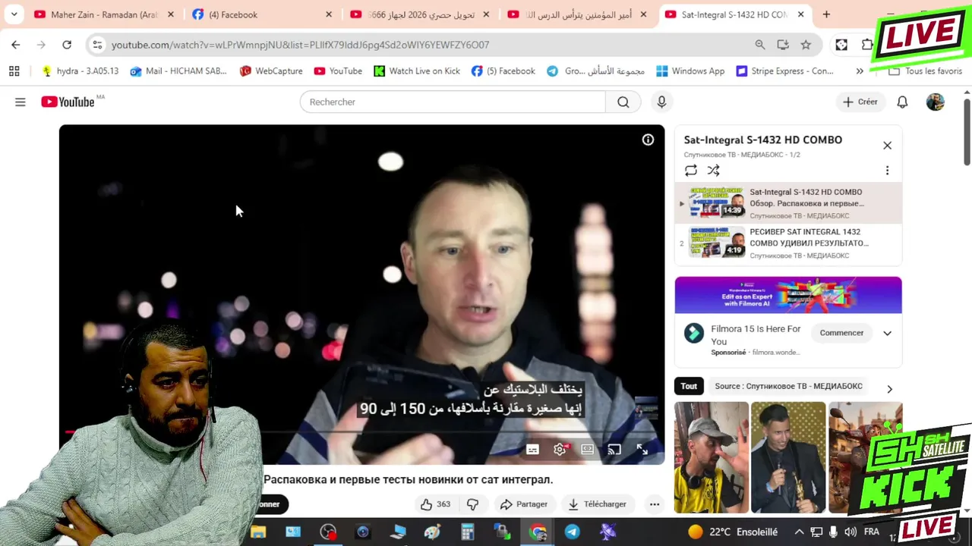
Task: Show hidden system tray icons chevron
Action: pos(799,532)
